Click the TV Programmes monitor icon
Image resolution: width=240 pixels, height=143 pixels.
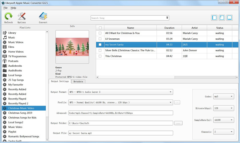click(5, 56)
